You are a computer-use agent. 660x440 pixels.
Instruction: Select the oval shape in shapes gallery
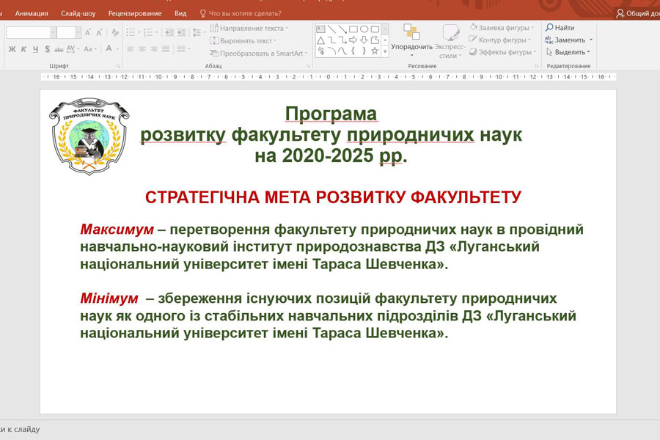(364, 29)
